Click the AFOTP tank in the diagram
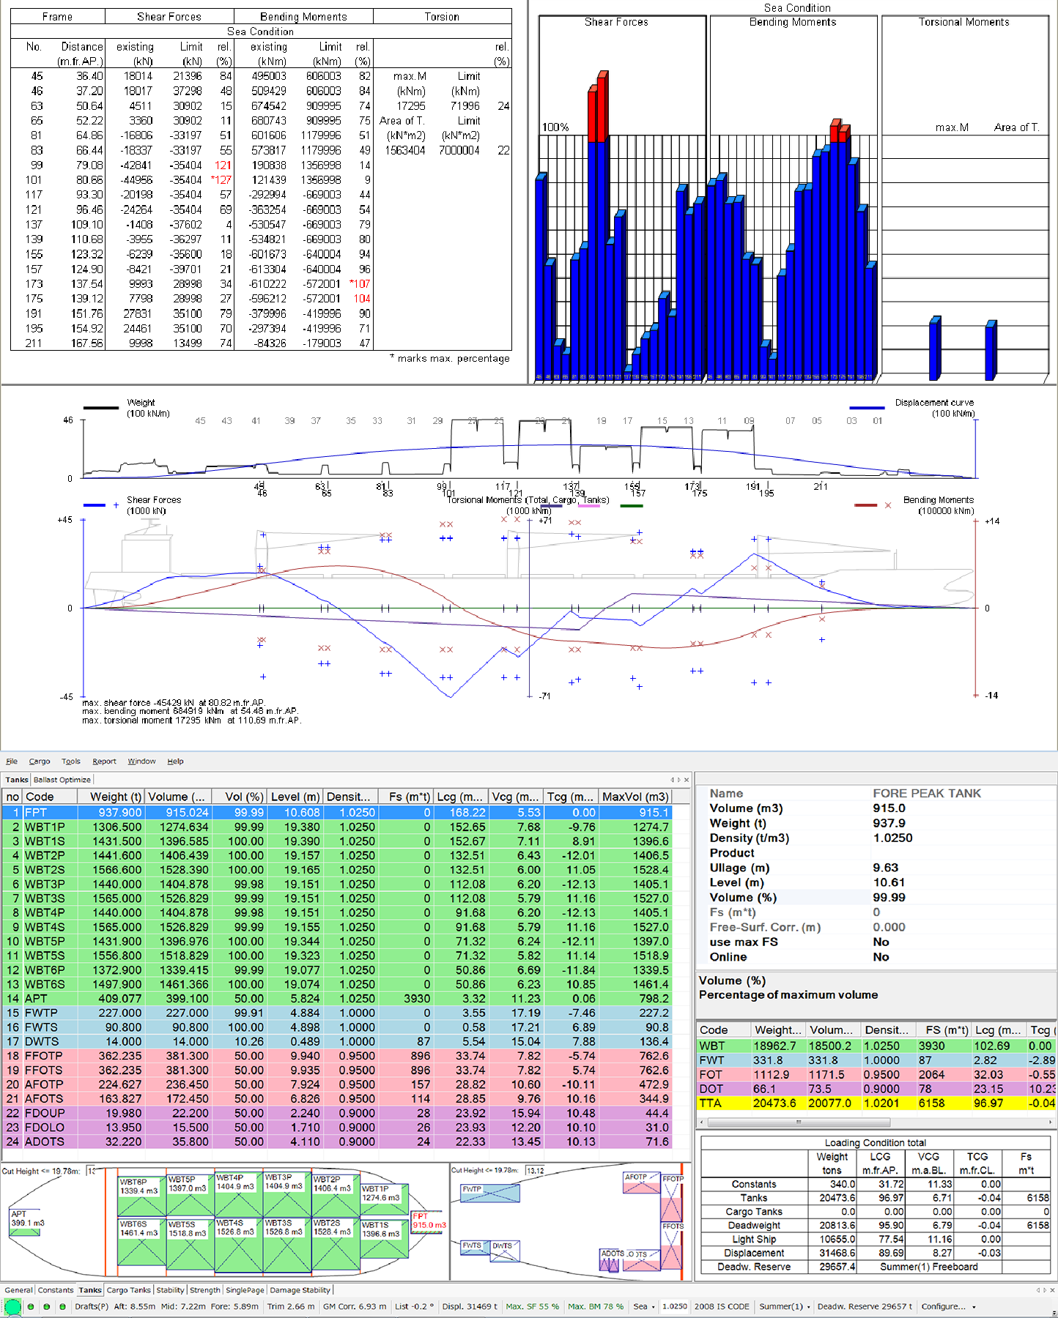This screenshot has height=1318, width=1058. pyautogui.click(x=641, y=1183)
